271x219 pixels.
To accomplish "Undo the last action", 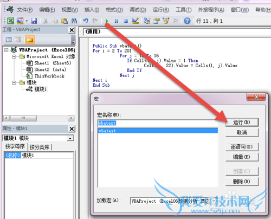I will tap(86, 21).
